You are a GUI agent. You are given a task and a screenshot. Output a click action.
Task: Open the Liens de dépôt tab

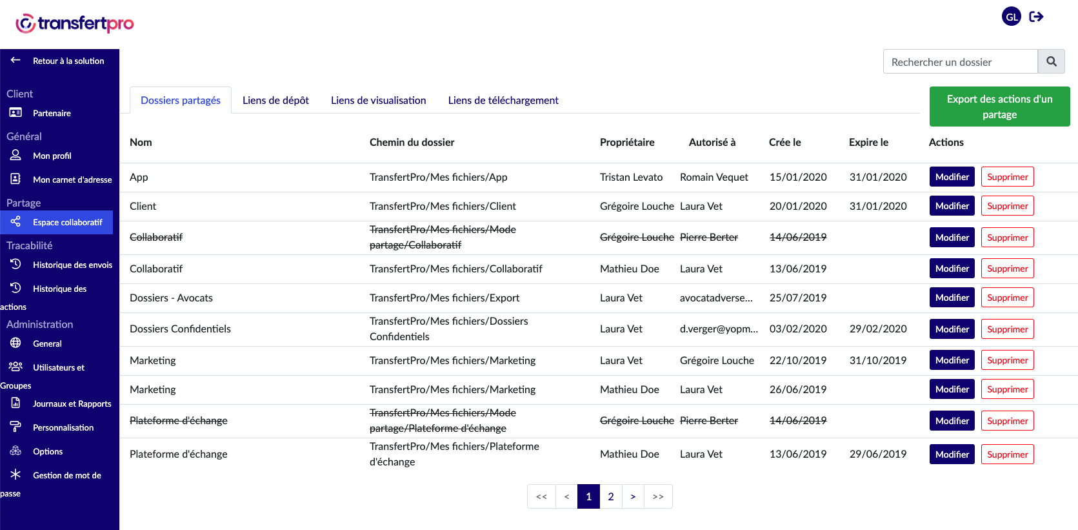(275, 100)
